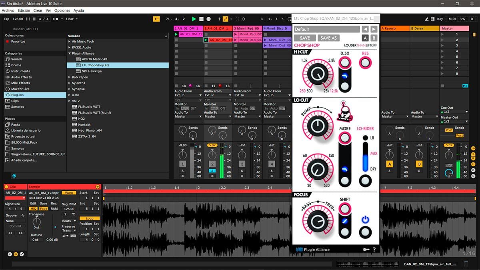Click the Default preset name field
Viewport: 480px width, 270px height.
tap(327, 29)
